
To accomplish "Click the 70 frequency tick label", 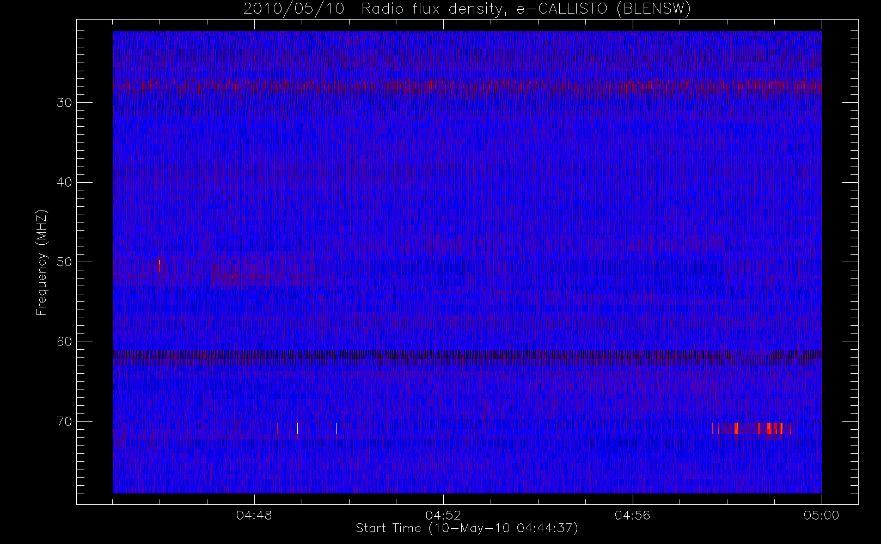I will click(64, 422).
